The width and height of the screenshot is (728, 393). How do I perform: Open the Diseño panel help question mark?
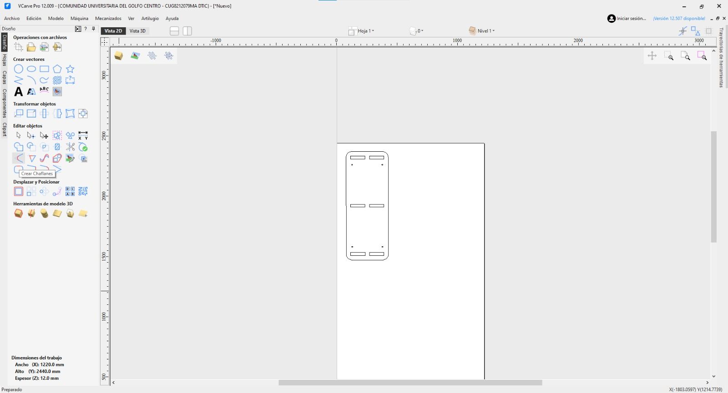86,29
